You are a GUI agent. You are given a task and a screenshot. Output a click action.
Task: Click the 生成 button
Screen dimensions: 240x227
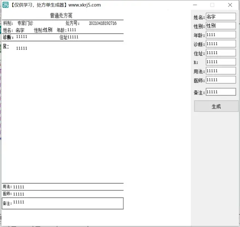point(216,106)
